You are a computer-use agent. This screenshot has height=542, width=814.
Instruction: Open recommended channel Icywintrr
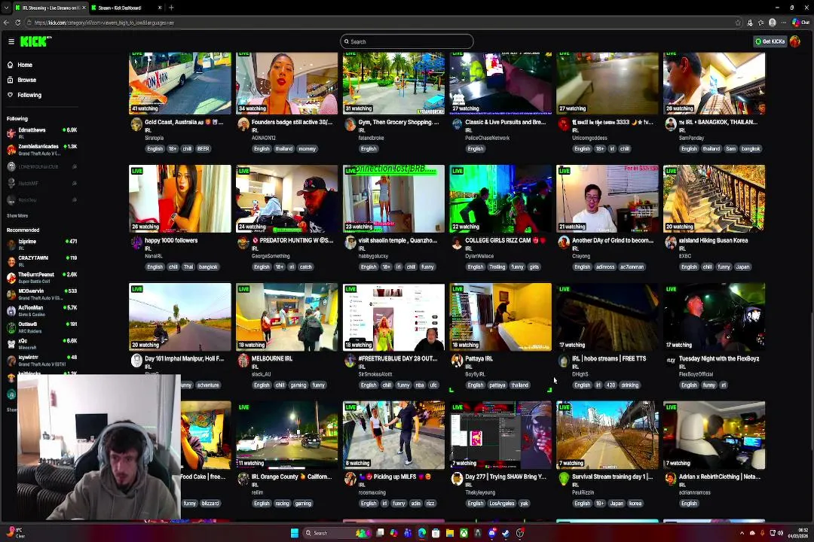click(41, 360)
